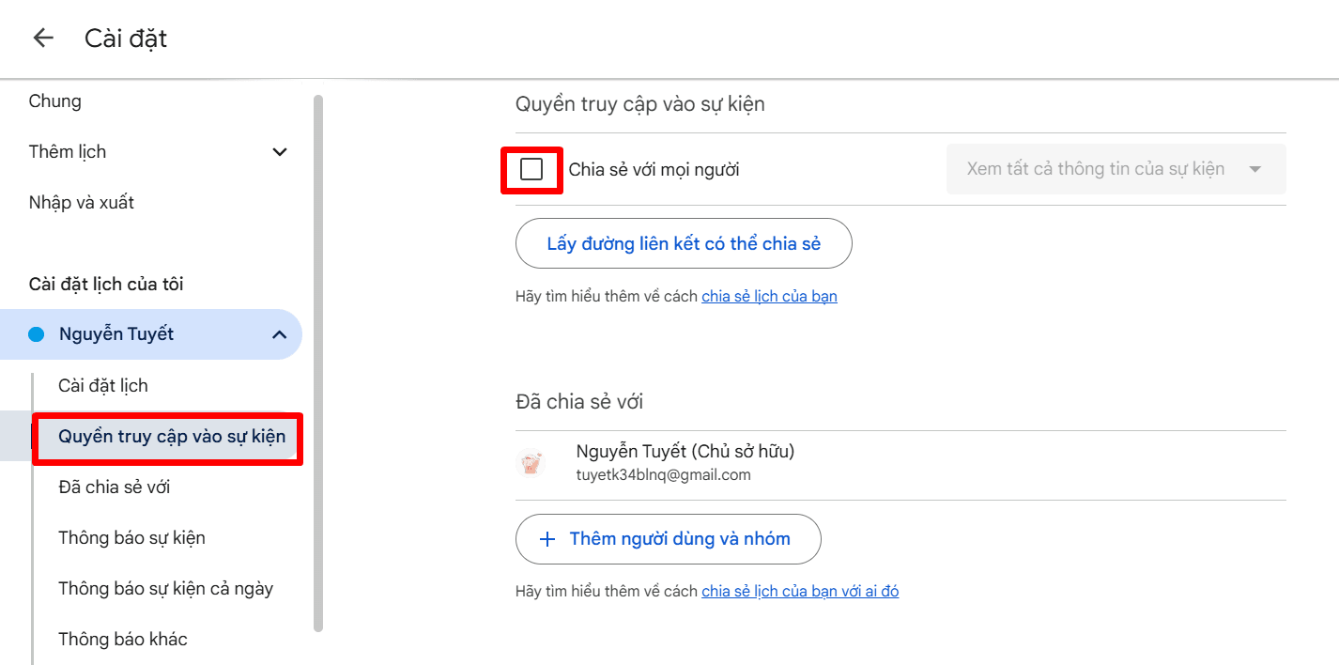Image resolution: width=1339 pixels, height=665 pixels.
Task: Click the Chia sẻ với mọi người label
Action: pos(654,170)
